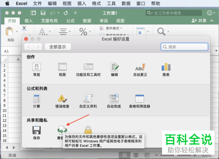Click the save floppy icon in title bar
Screen dimensions: 219x159
43,13
